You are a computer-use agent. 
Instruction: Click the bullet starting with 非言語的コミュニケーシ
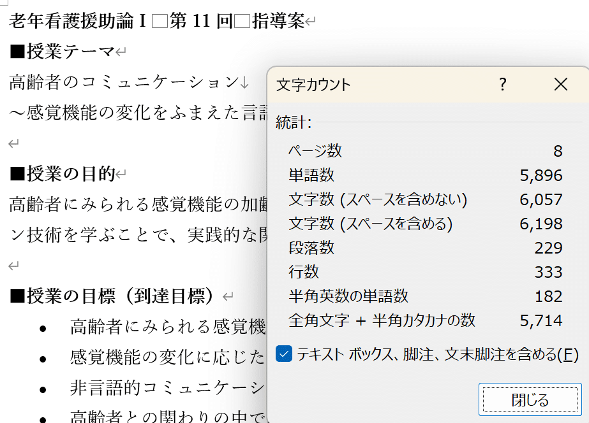coord(167,388)
